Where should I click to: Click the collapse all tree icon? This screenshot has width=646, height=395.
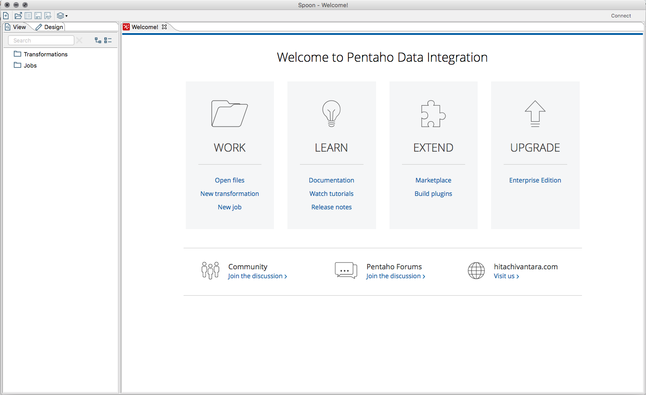click(x=108, y=40)
